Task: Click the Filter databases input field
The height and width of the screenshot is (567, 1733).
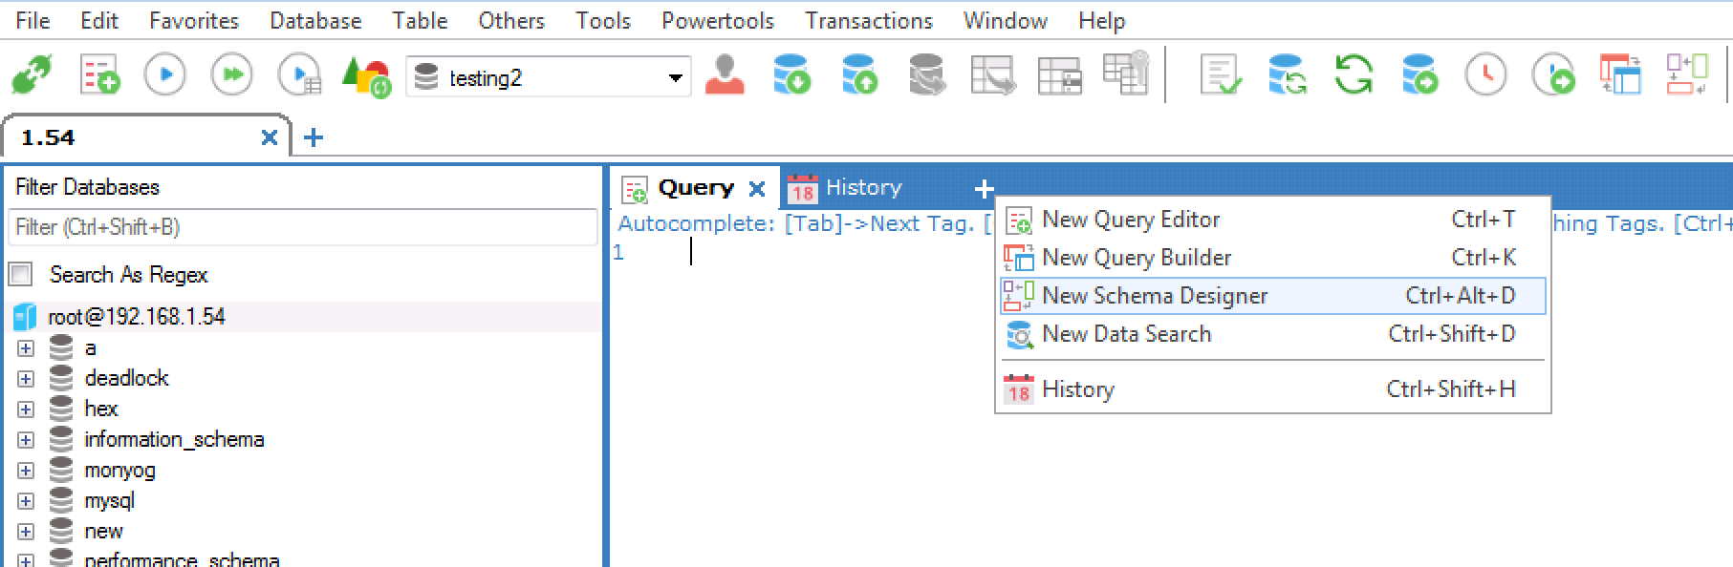Action: click(x=303, y=227)
